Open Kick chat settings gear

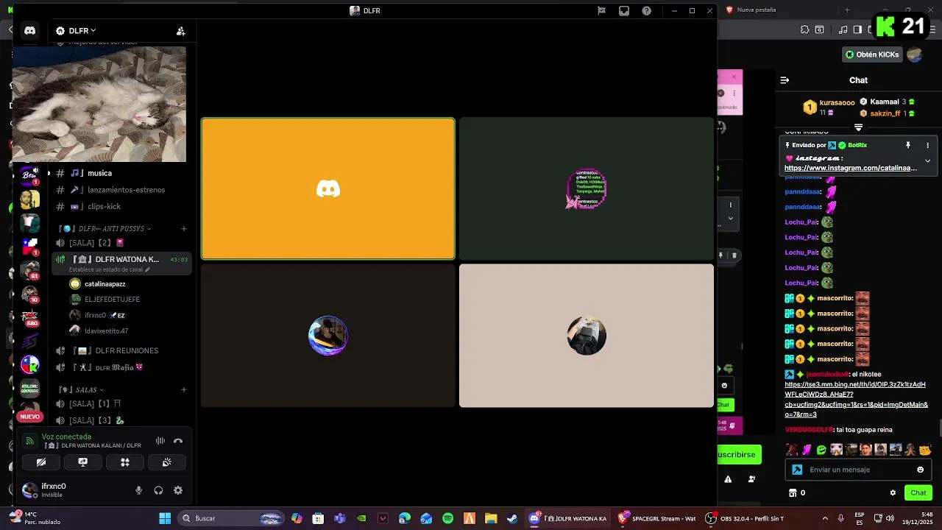pos(893,492)
